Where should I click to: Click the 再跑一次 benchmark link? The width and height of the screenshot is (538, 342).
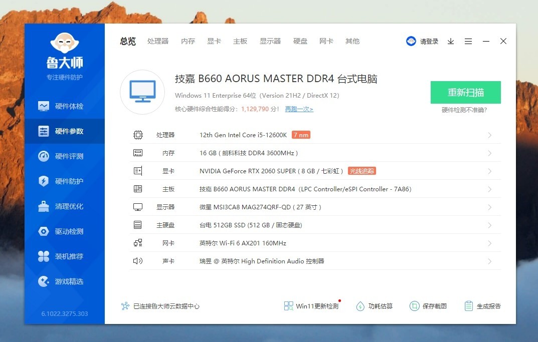[298, 109]
